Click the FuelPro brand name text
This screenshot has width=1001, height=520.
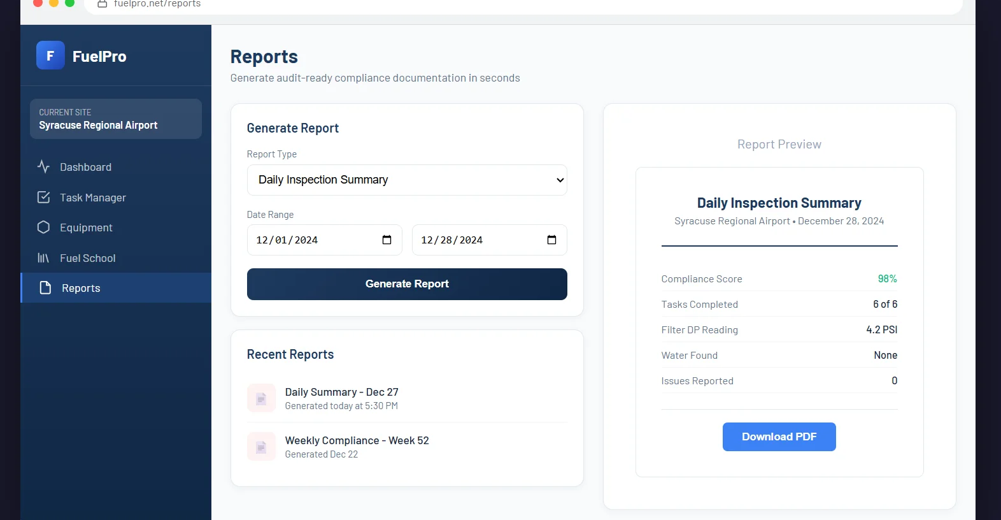click(99, 57)
